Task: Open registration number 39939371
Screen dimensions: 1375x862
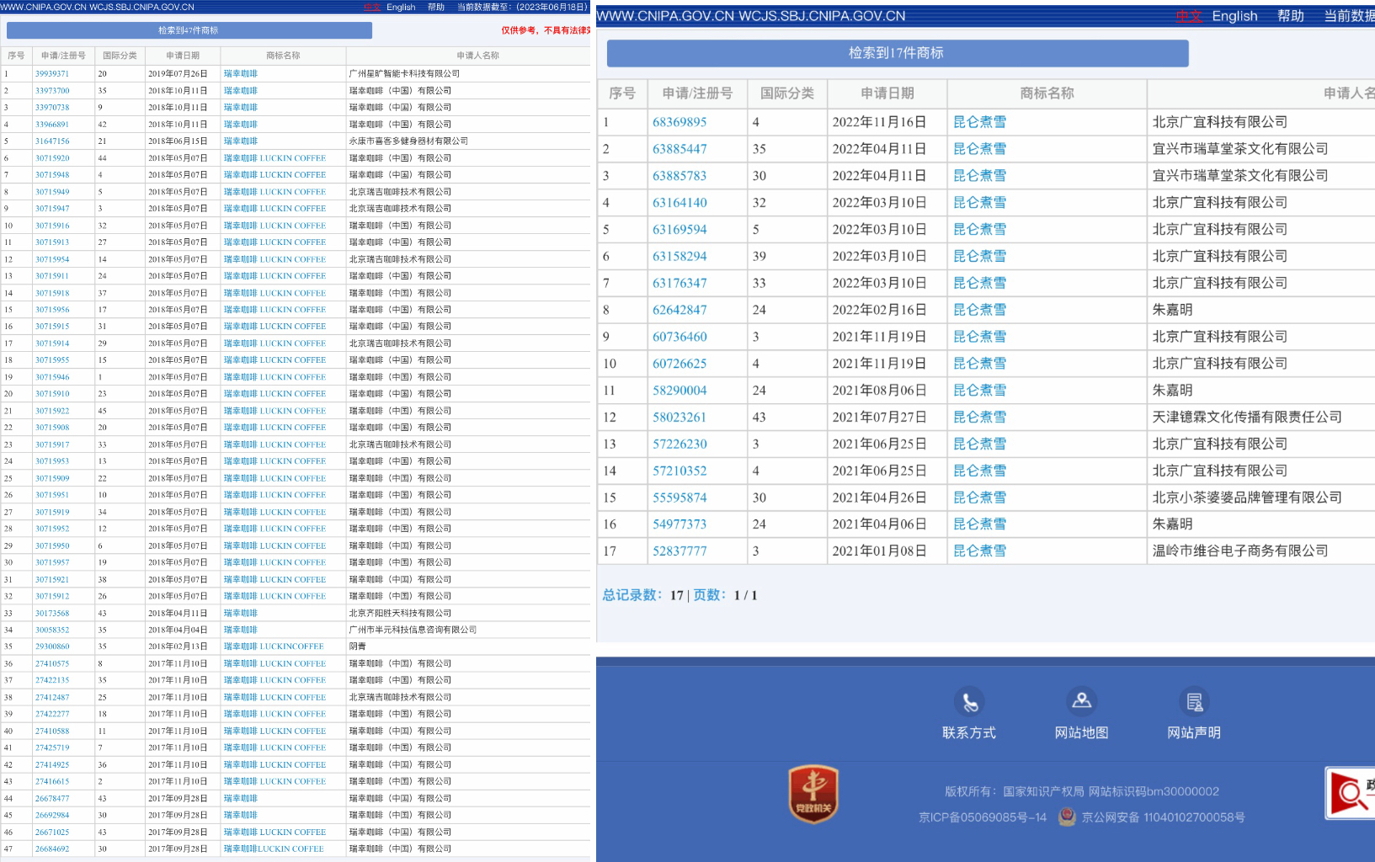Action: click(52, 74)
